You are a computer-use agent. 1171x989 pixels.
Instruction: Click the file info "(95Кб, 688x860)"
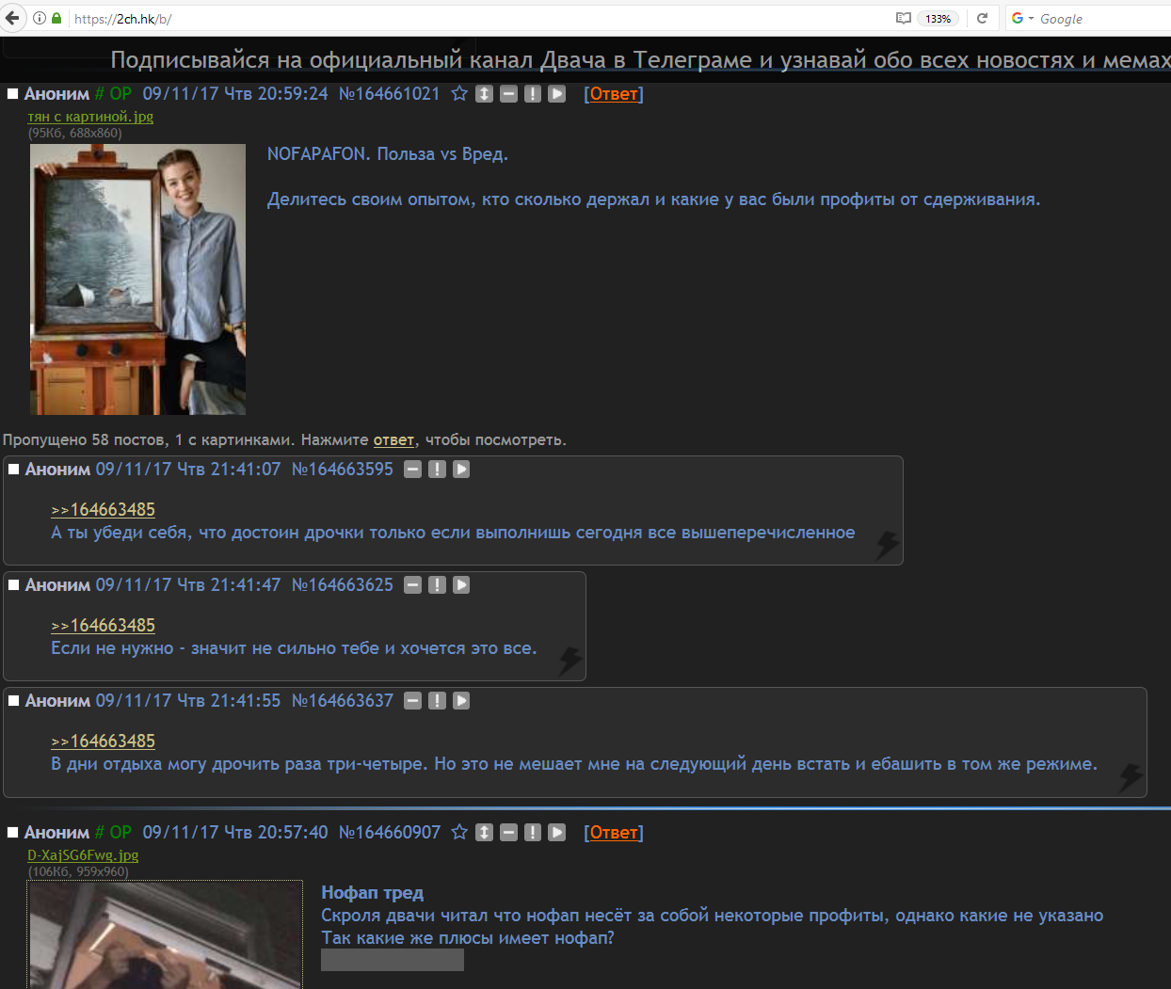(x=75, y=133)
